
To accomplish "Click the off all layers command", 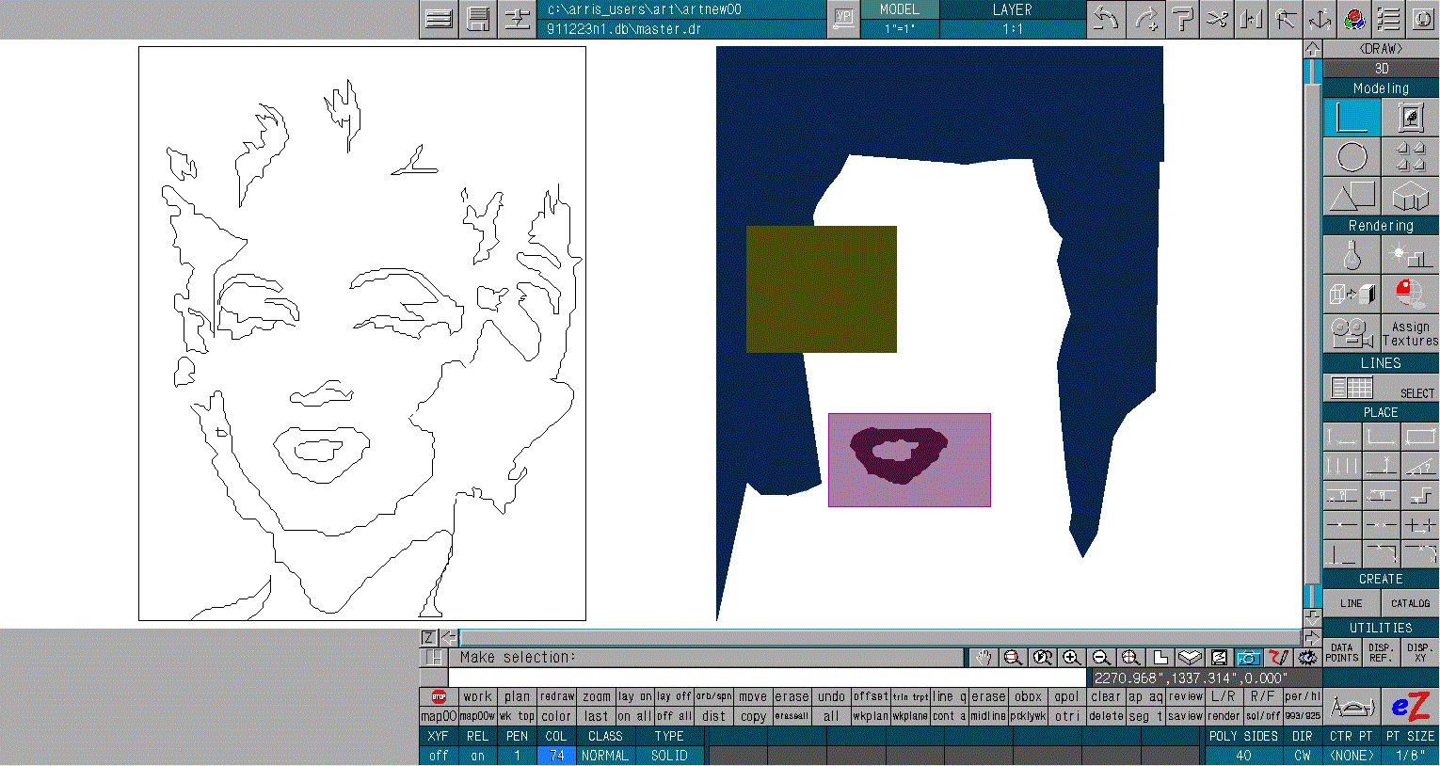I will (x=674, y=716).
